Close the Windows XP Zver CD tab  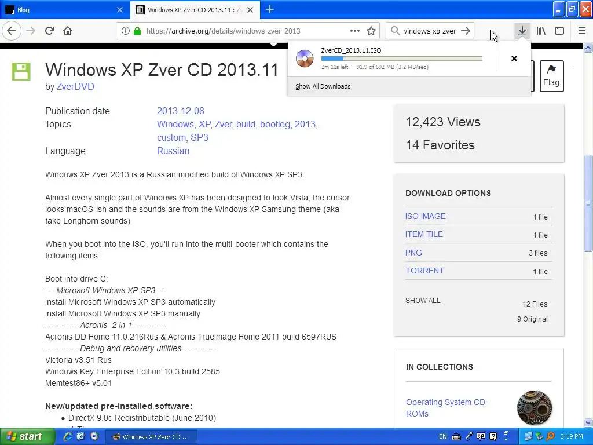[x=250, y=10]
